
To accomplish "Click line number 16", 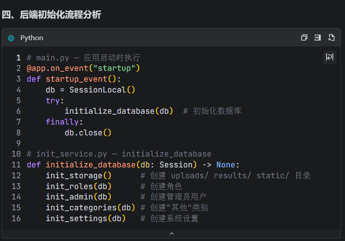I will [16, 218].
